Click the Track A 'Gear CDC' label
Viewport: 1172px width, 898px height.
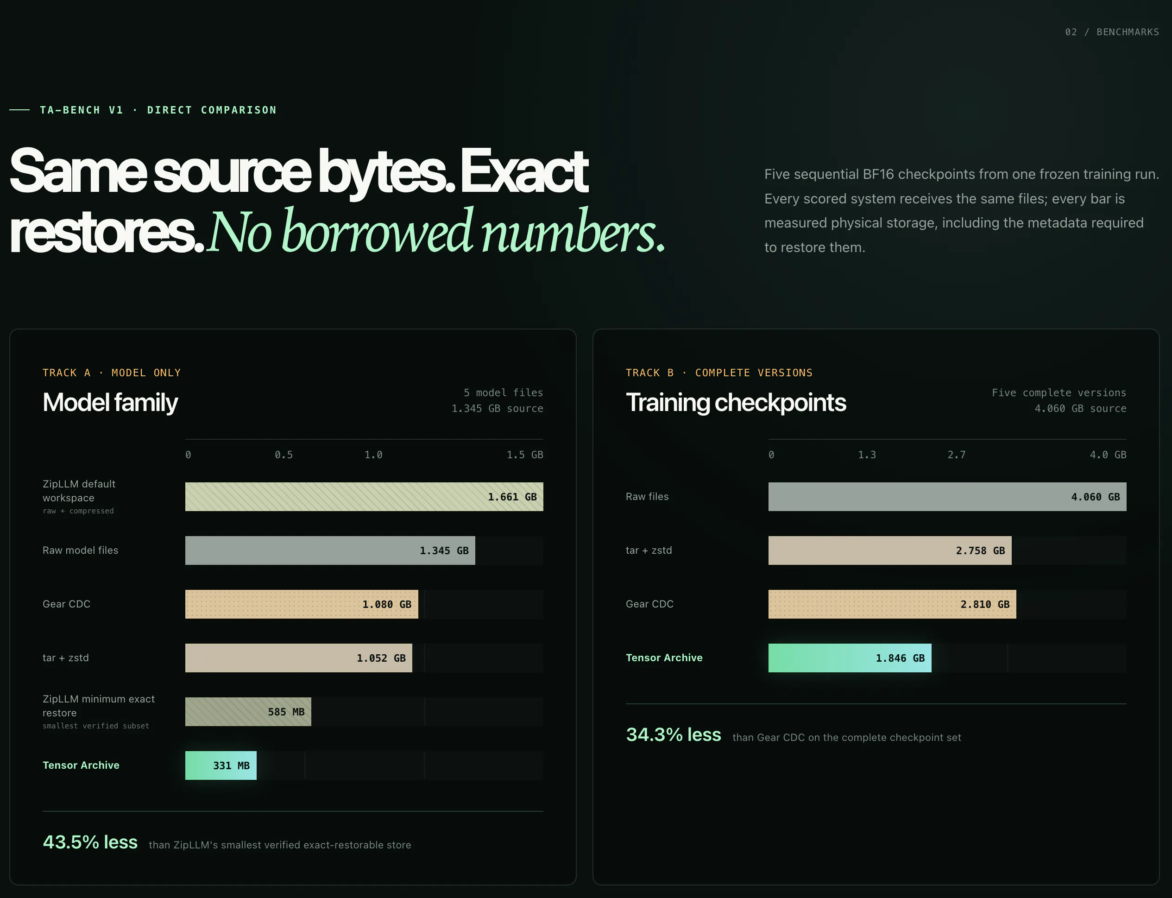tap(66, 604)
